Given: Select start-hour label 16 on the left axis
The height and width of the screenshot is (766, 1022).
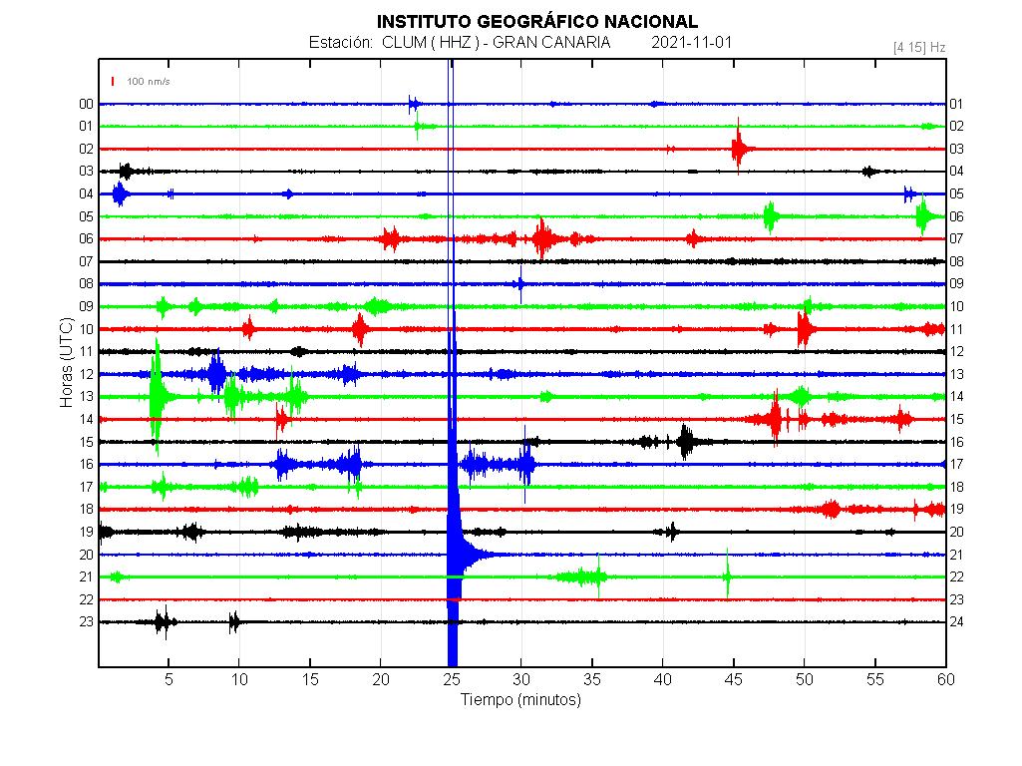Looking at the screenshot, I should click(86, 465).
